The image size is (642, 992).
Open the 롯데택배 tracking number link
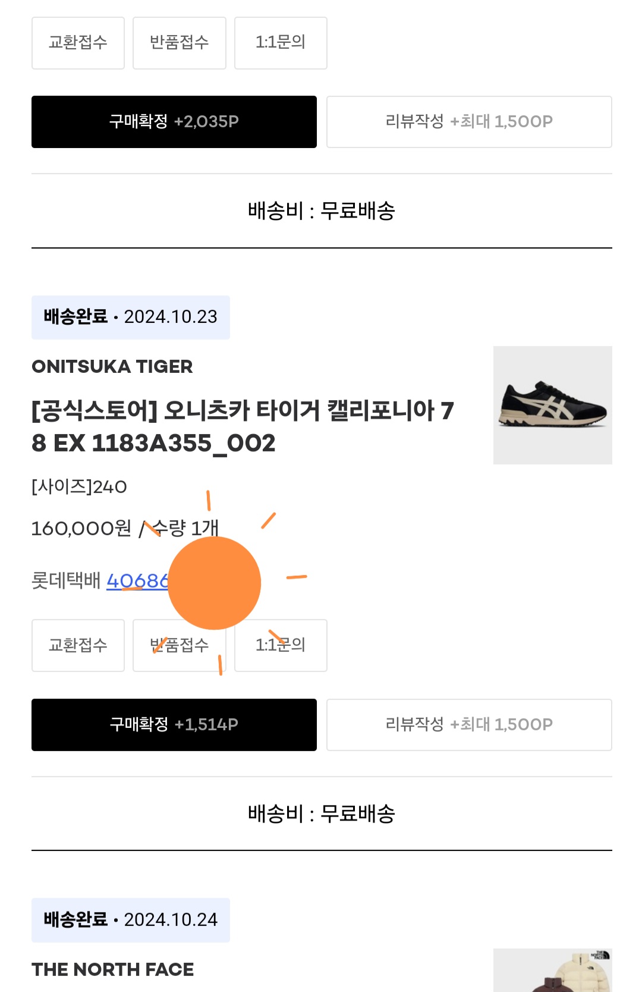pyautogui.click(x=137, y=581)
